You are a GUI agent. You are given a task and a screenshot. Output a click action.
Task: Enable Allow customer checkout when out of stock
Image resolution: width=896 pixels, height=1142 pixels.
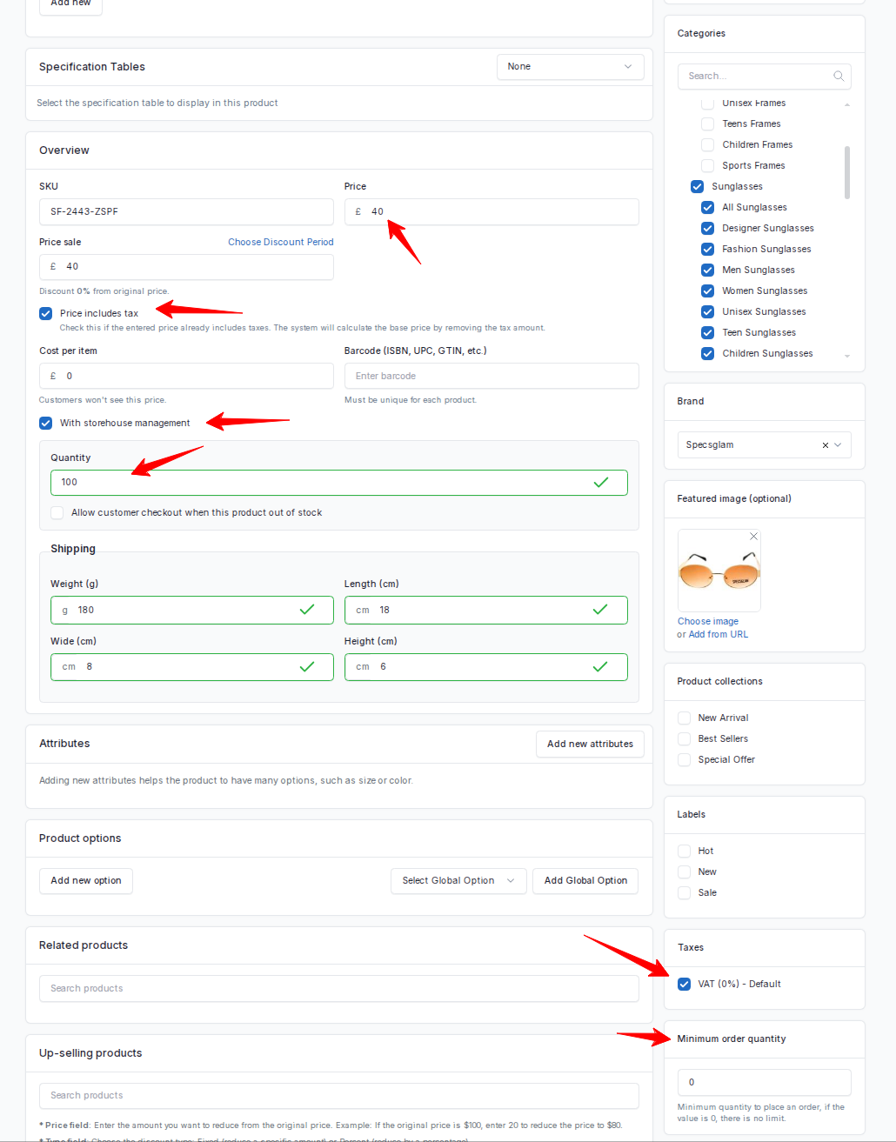[57, 513]
